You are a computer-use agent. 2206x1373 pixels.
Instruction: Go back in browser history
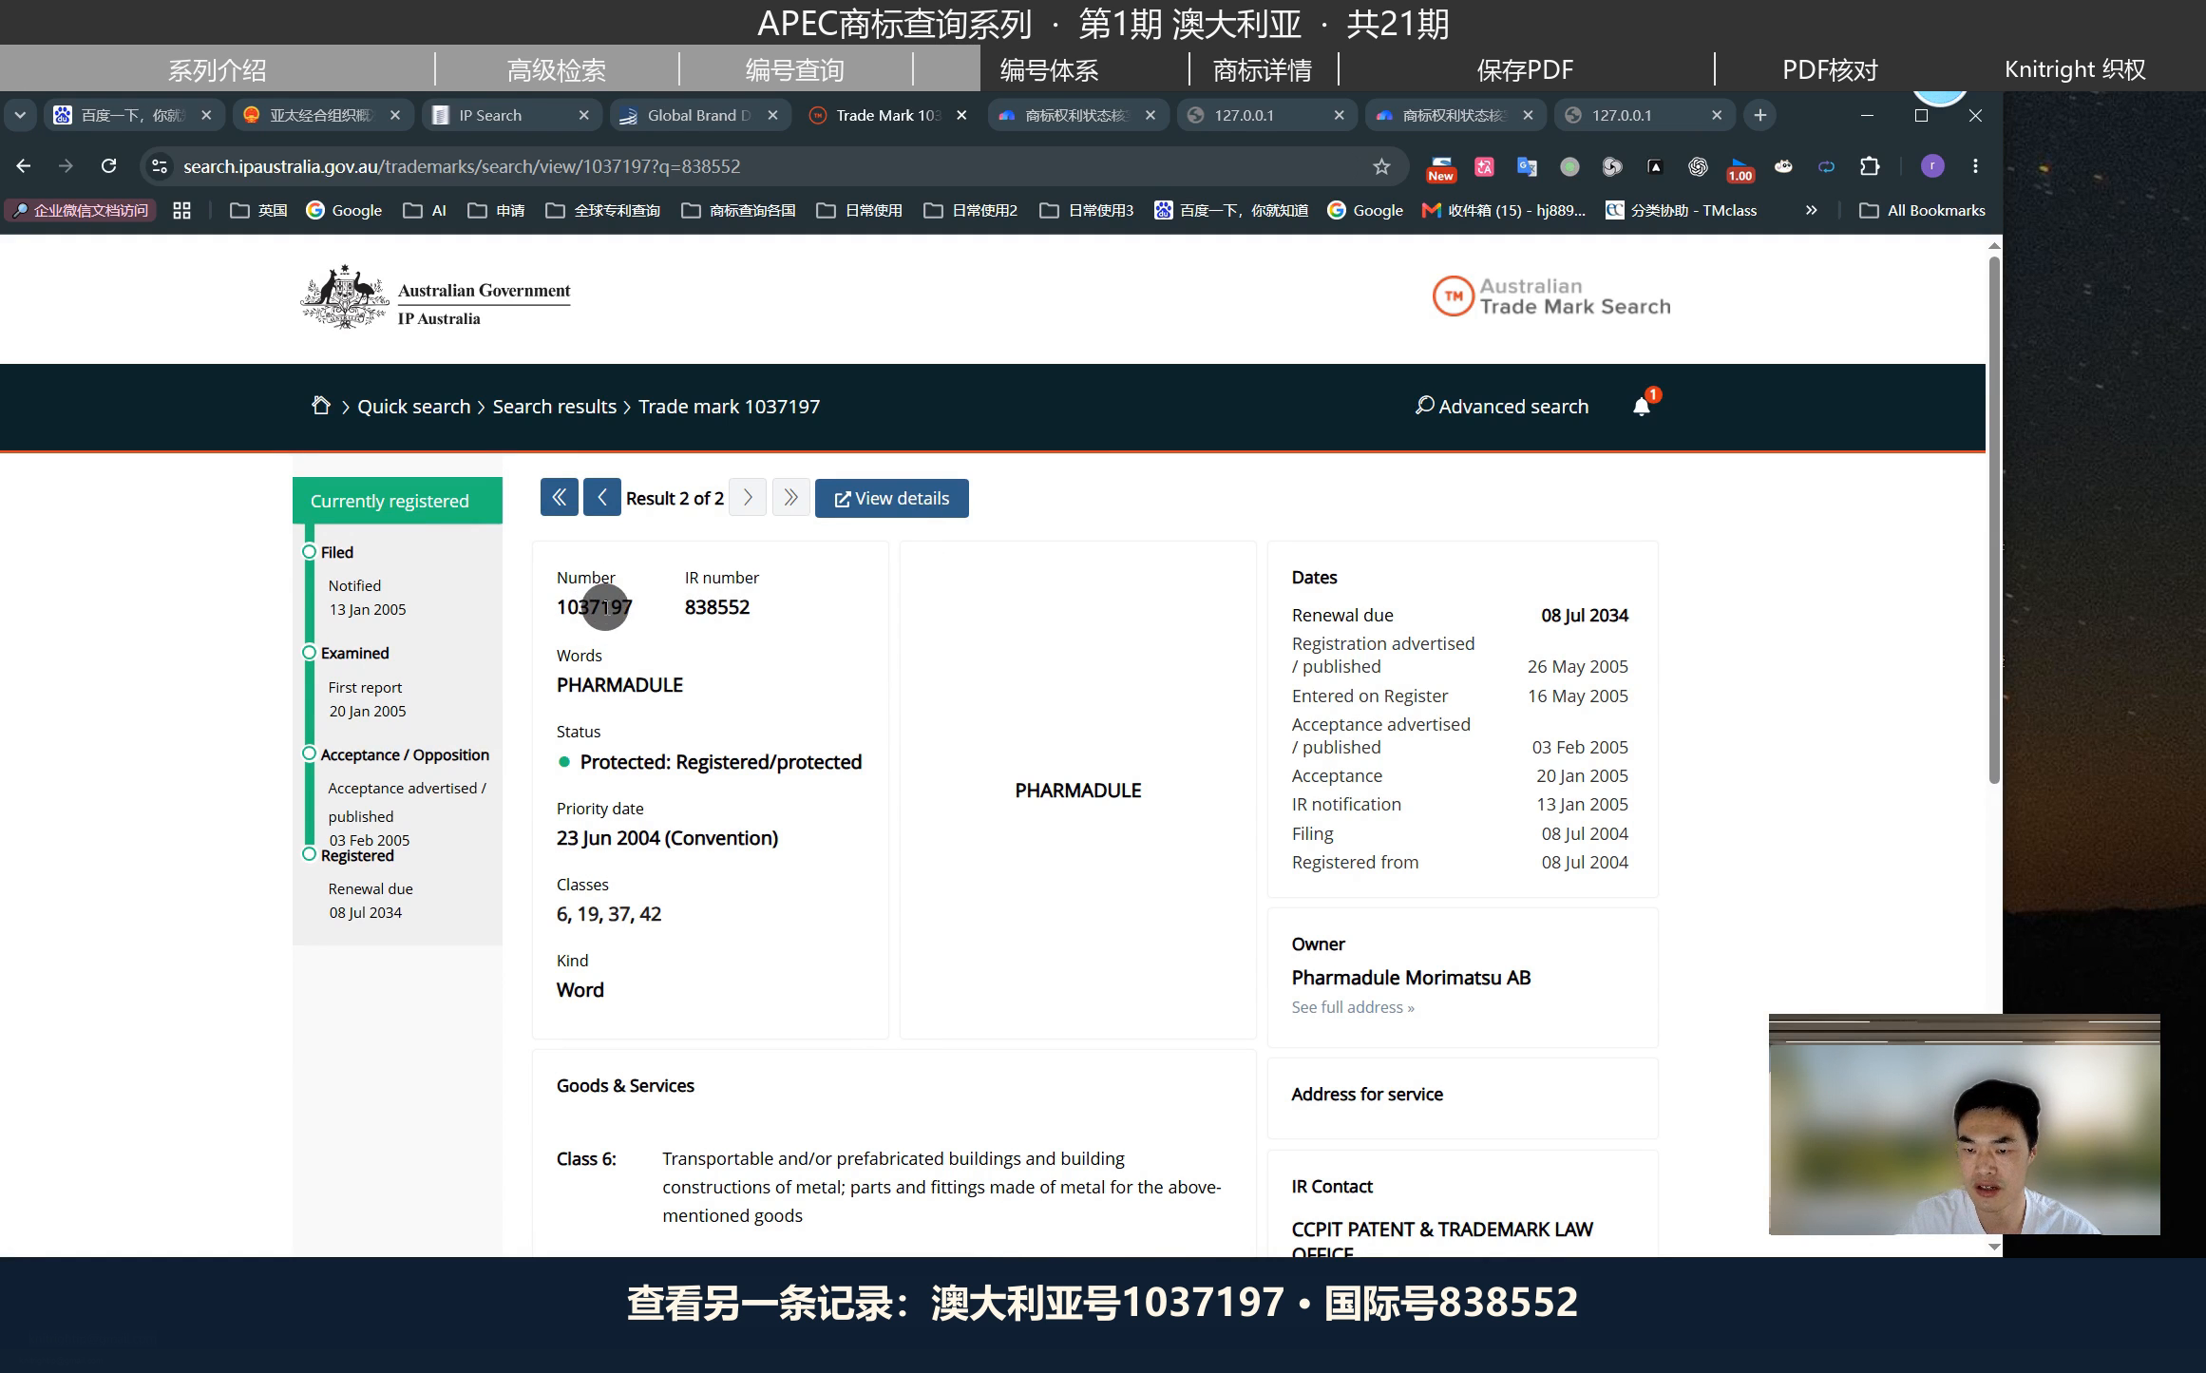[24, 166]
